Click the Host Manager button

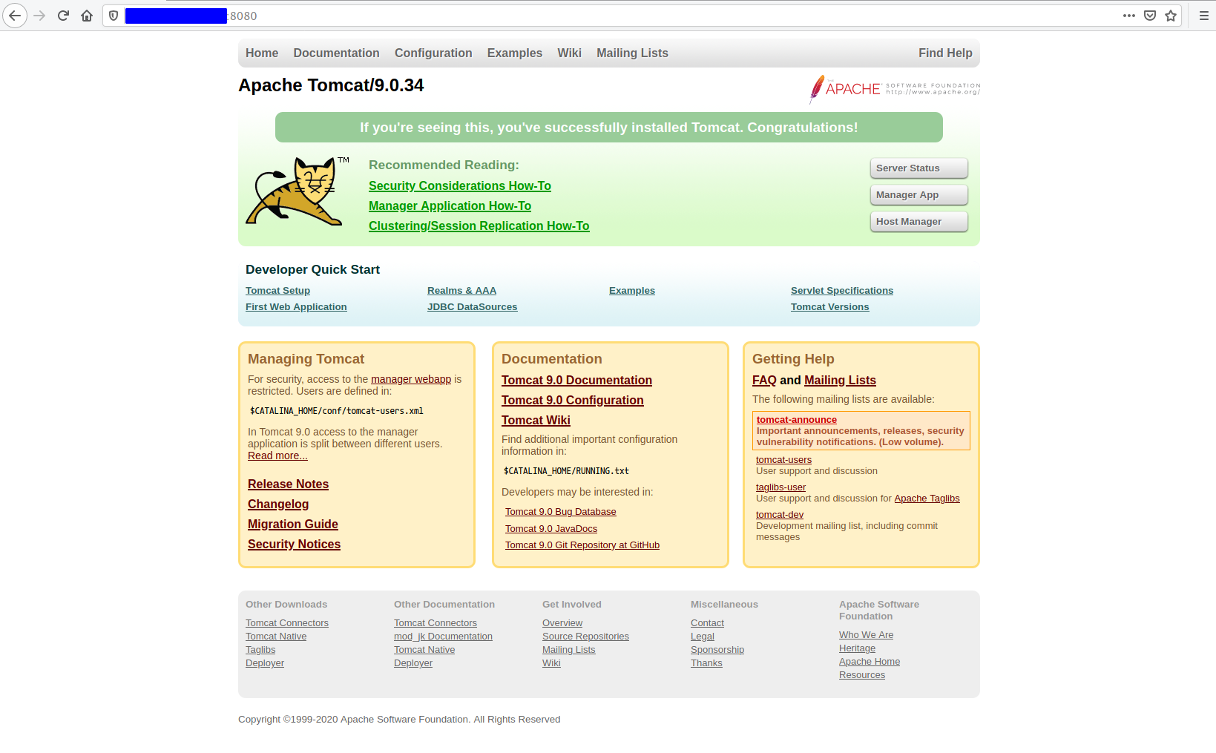point(918,222)
